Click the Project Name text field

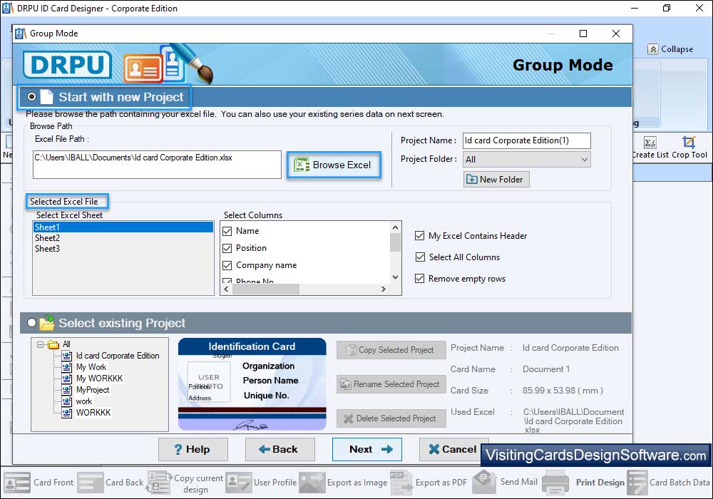point(527,140)
